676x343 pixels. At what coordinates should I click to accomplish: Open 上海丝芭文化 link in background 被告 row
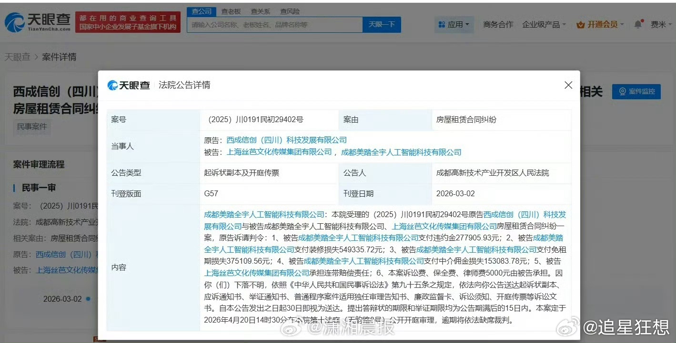[x=67, y=270]
